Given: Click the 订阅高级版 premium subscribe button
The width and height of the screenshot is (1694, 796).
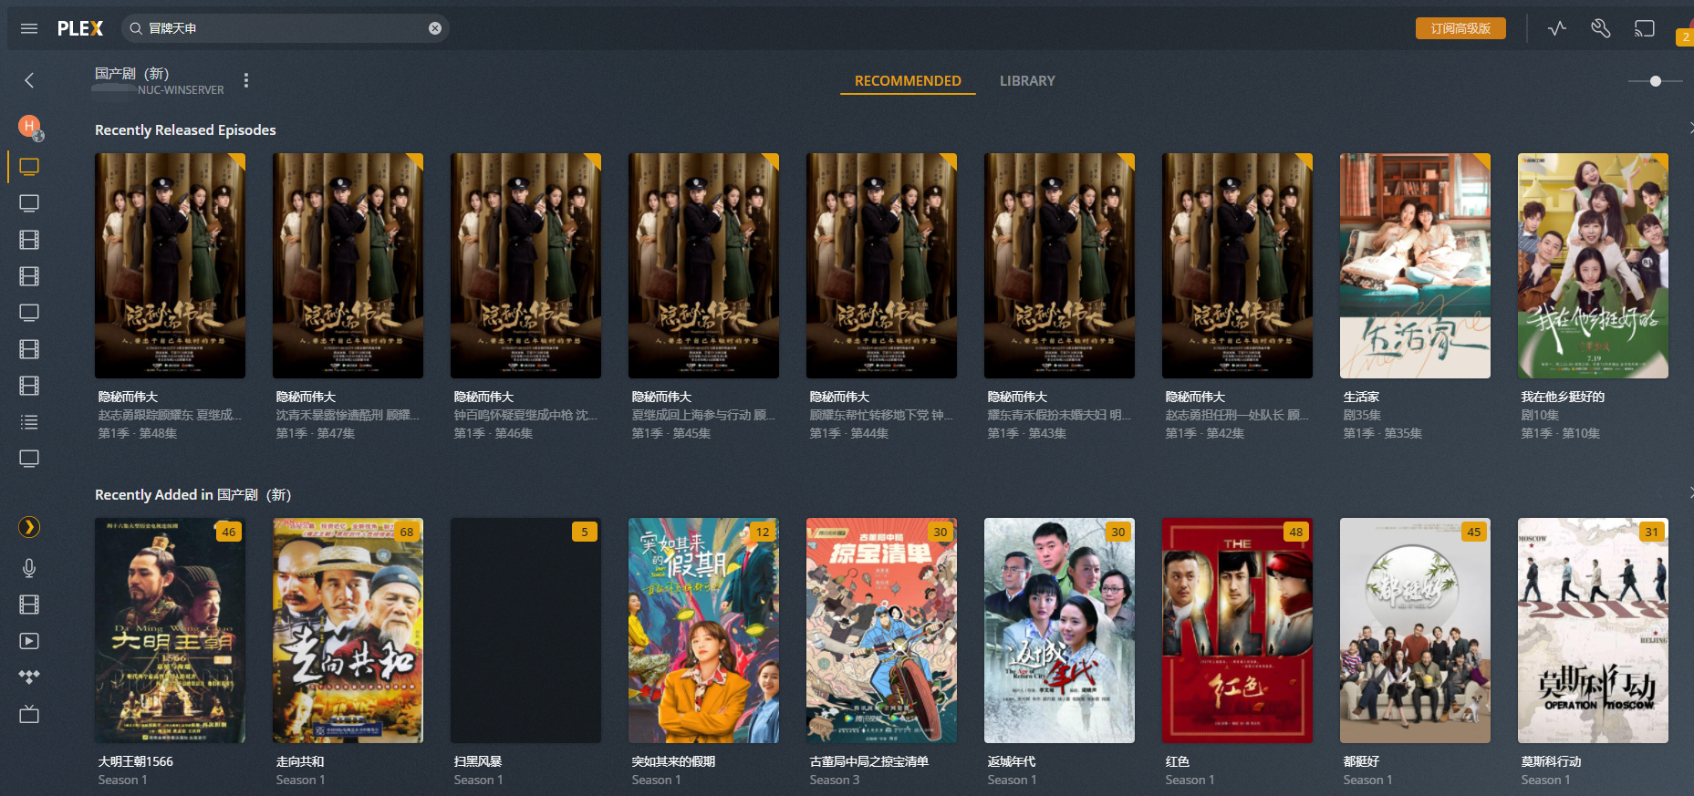Looking at the screenshot, I should pos(1460,28).
